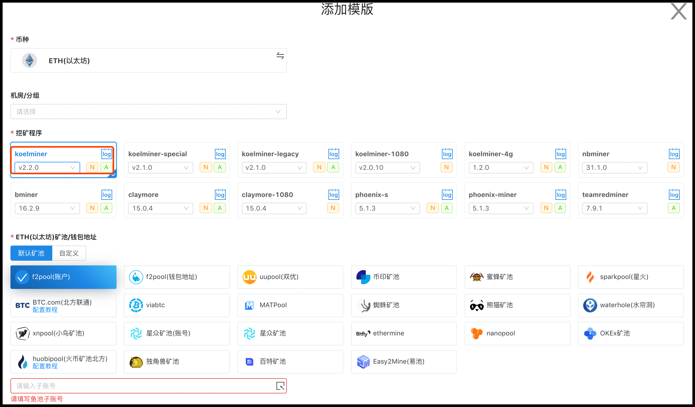Viewport: 695px width, 407px height.
Task: Toggle the N badge on phoenix-s
Action: 433,208
